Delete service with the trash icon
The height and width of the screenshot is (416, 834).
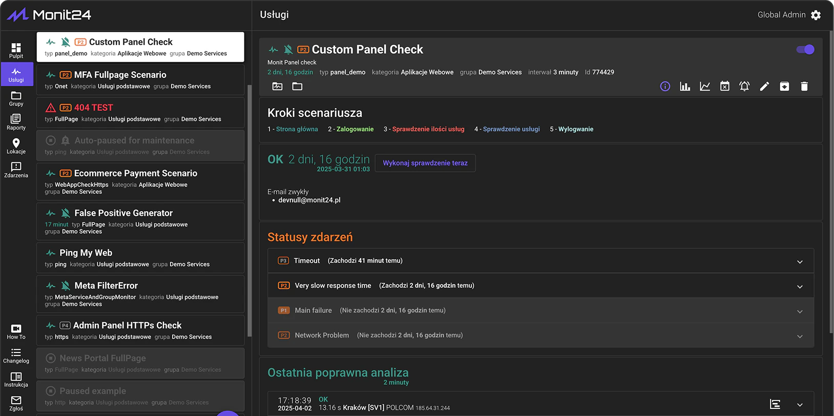click(x=804, y=87)
